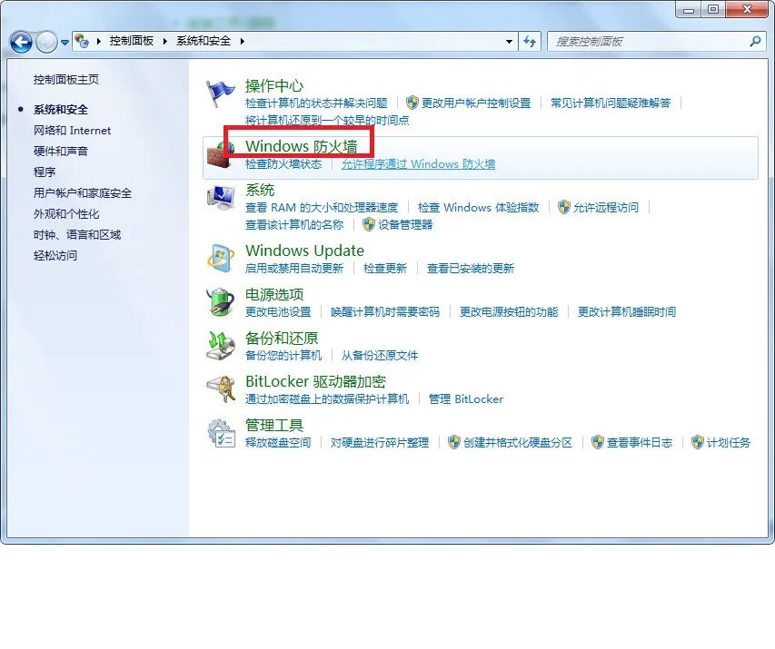The width and height of the screenshot is (775, 649).
Task: Click the 系统 monitor icon
Action: point(221,196)
